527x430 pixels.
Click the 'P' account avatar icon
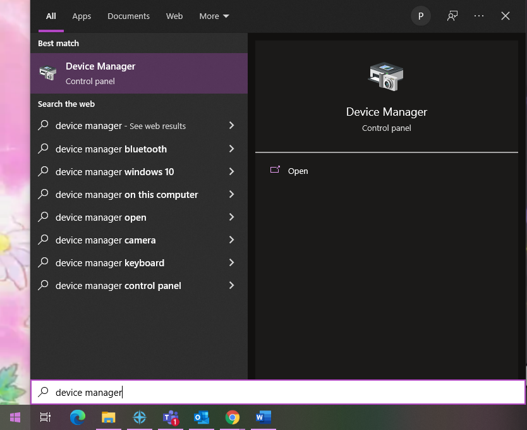coord(421,16)
